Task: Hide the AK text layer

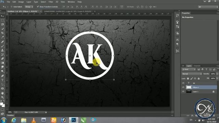Action: pyautogui.click(x=183, y=83)
